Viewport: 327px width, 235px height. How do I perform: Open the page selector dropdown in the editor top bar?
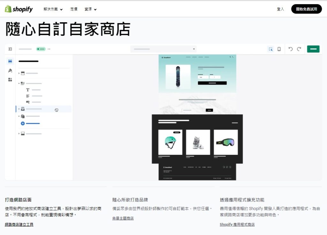tap(163, 49)
